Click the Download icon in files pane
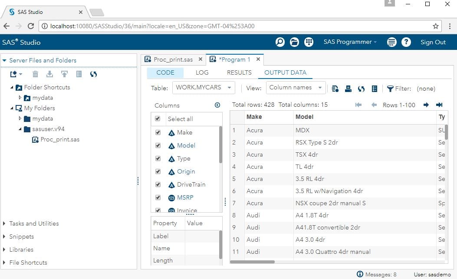457x279 pixels. pyautogui.click(x=50, y=74)
